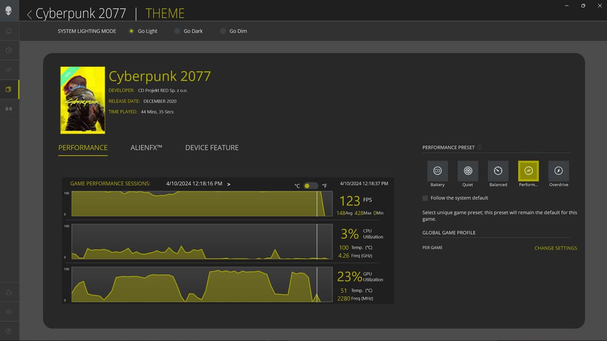Click the CPU temperature 100 value
Image resolution: width=607 pixels, height=341 pixels.
(x=344, y=248)
